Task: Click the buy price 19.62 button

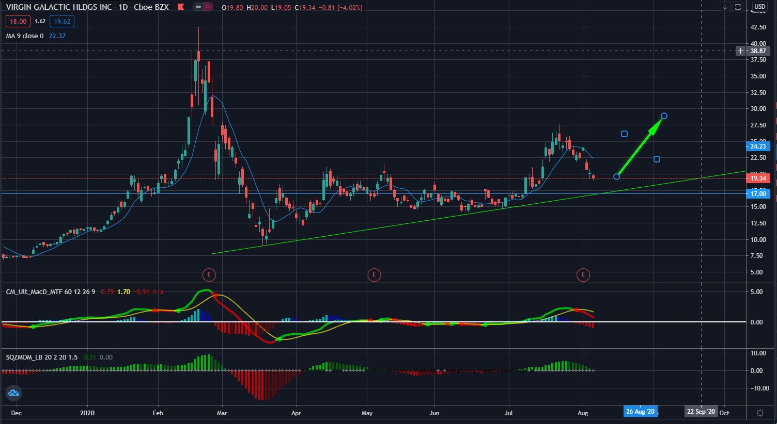Action: pyautogui.click(x=62, y=21)
